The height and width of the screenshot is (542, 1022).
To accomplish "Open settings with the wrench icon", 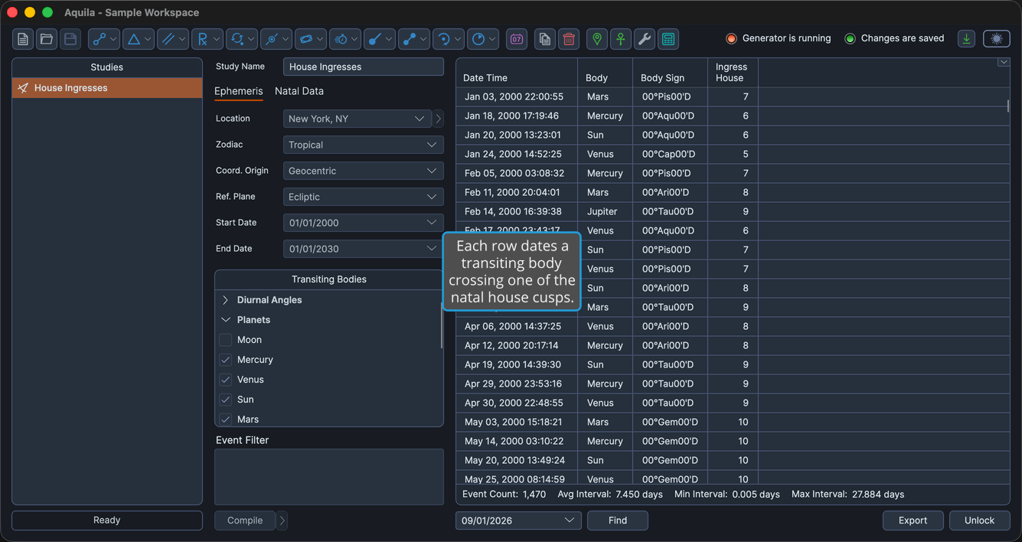I will pos(645,39).
